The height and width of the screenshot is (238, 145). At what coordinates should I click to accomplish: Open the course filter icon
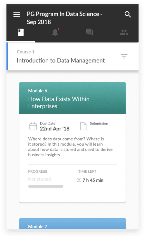(124, 56)
